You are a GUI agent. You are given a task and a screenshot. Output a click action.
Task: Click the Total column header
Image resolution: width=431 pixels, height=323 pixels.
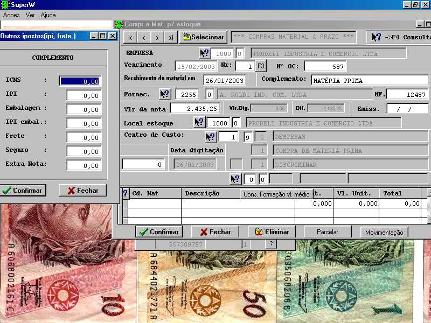[x=400, y=193]
